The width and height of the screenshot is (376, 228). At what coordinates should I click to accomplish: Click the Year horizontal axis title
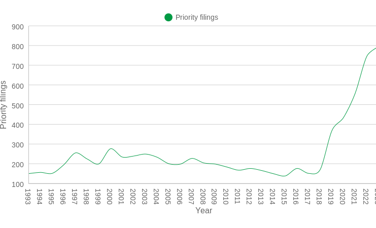coord(203,211)
